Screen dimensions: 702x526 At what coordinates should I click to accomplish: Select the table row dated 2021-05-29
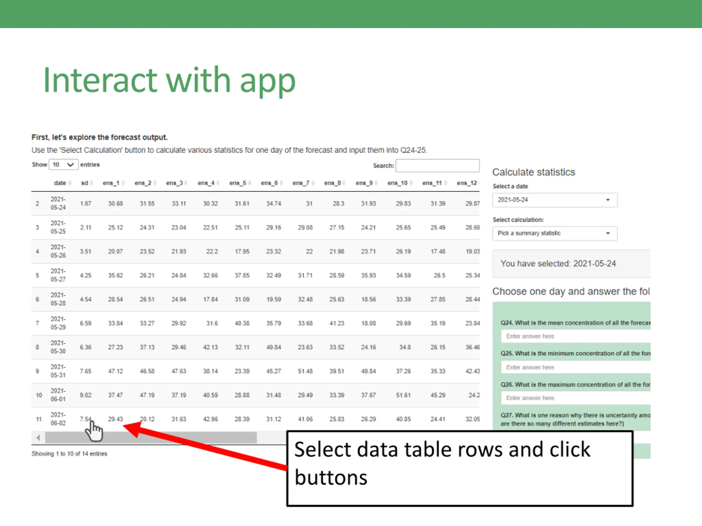point(256,323)
